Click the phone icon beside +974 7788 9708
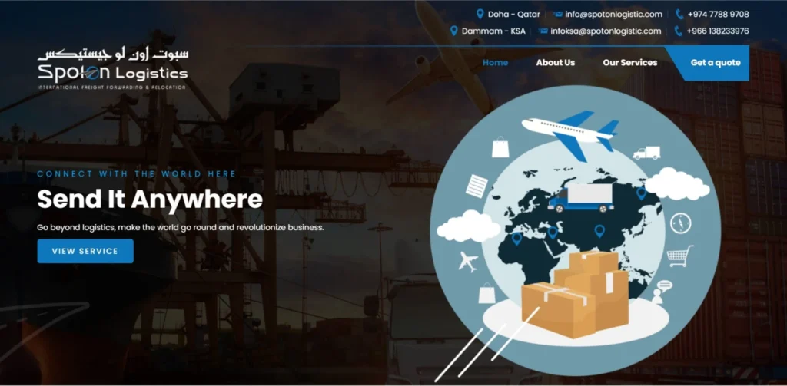The image size is (787, 386). [x=679, y=14]
